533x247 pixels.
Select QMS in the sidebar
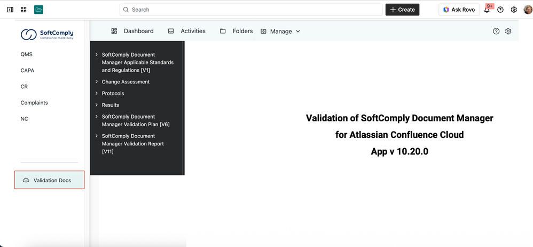(x=27, y=55)
